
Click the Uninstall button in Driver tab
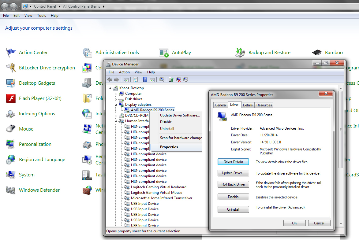click(233, 209)
